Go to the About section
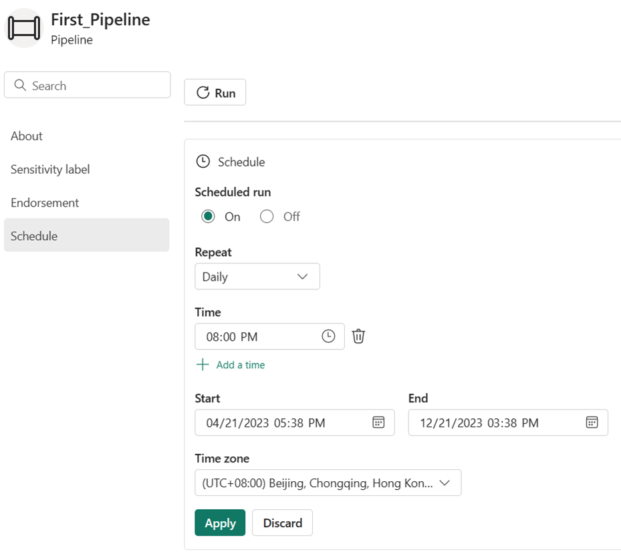621x558 pixels. 26,136
